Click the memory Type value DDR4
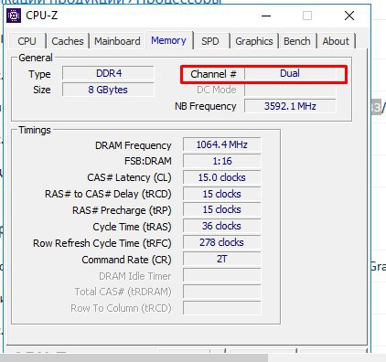This screenshot has width=386, height=362. [108, 73]
